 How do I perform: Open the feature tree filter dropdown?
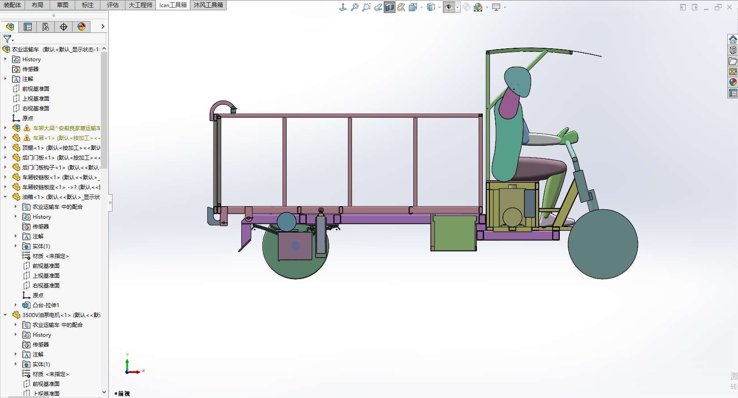9,39
